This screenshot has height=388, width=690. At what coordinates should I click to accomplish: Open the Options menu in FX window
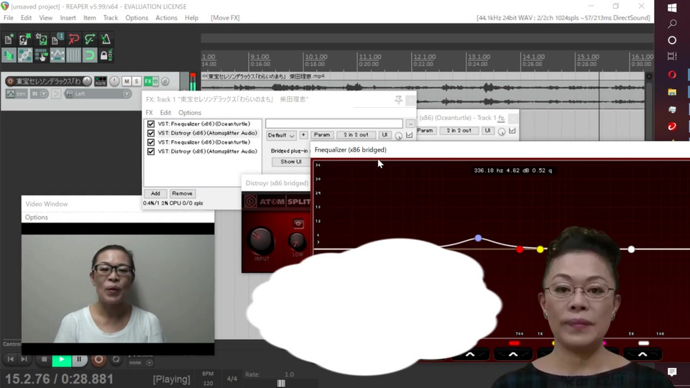pyautogui.click(x=190, y=113)
